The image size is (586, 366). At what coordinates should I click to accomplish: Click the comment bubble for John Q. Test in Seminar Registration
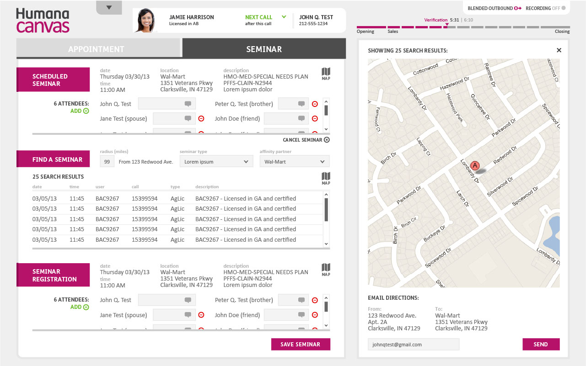pos(188,300)
